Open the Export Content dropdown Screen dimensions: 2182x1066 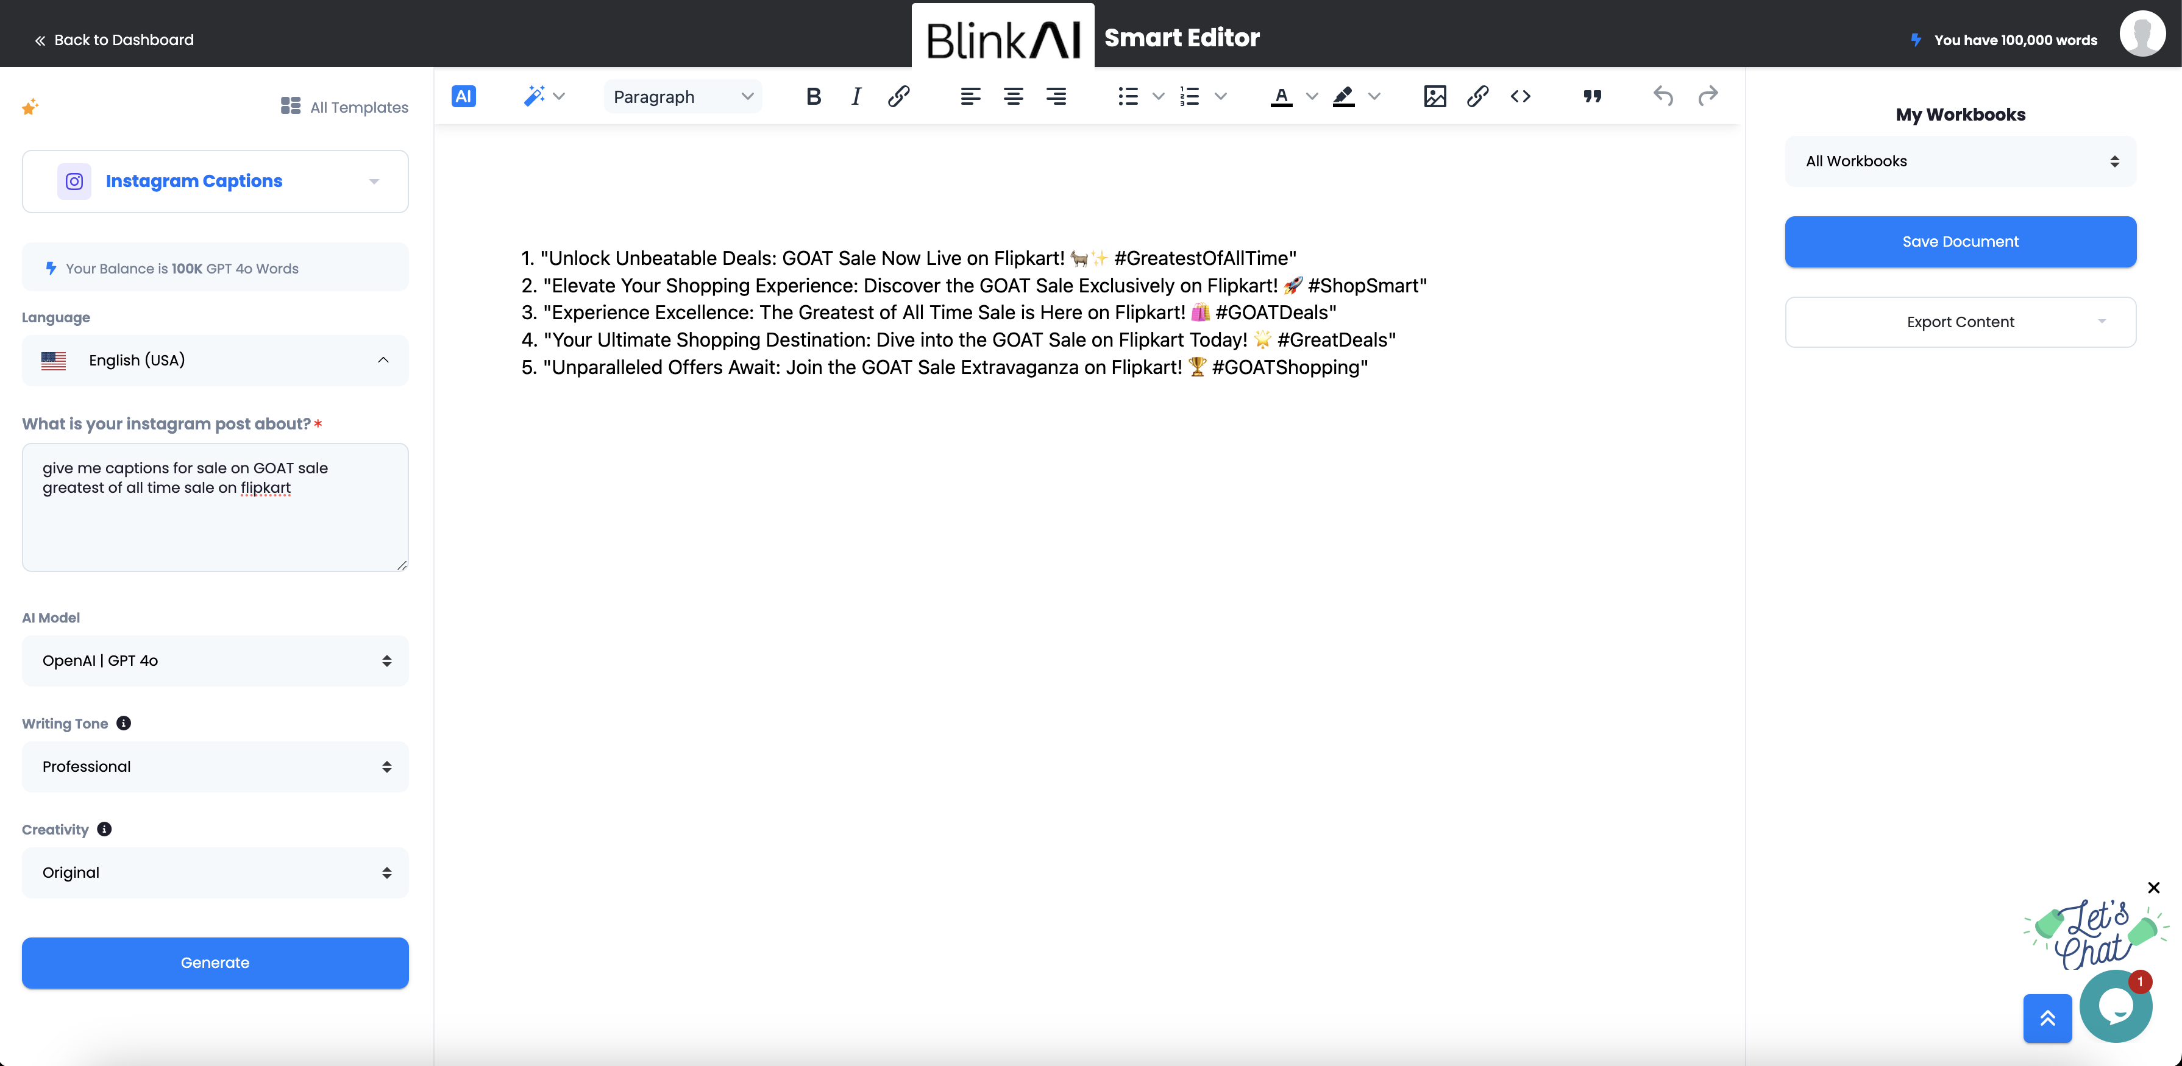click(1959, 322)
